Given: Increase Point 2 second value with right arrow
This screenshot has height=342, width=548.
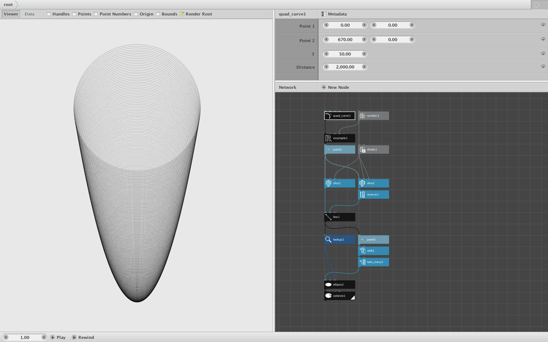Looking at the screenshot, I should tap(412, 39).
